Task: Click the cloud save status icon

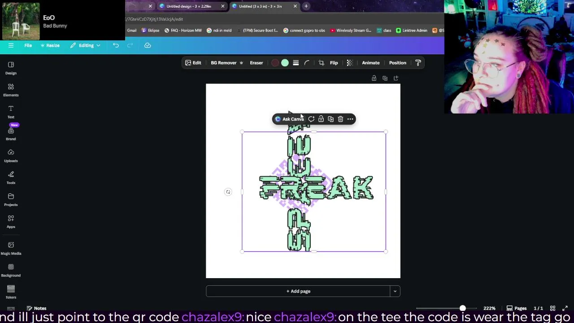Action: (x=148, y=45)
